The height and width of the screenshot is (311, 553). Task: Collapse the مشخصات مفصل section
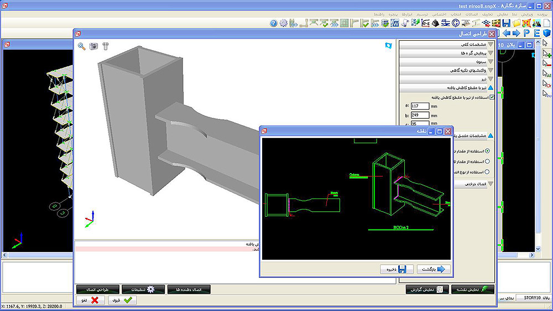click(473, 136)
